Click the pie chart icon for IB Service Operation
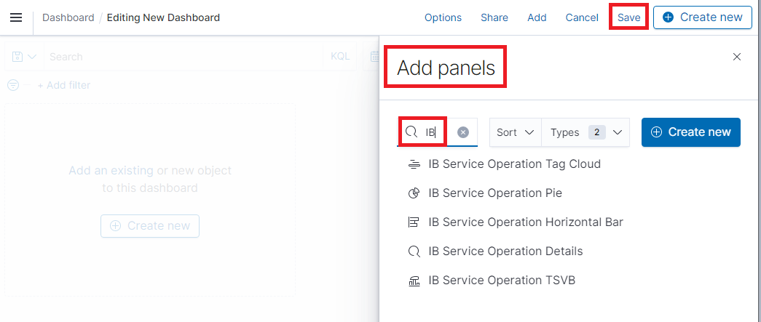 pos(414,193)
